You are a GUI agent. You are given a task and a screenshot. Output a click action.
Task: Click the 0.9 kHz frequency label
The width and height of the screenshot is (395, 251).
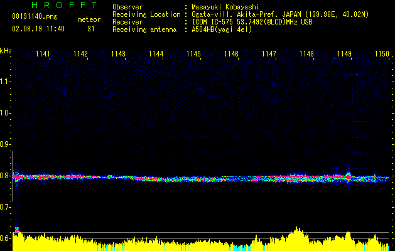(x=4, y=144)
